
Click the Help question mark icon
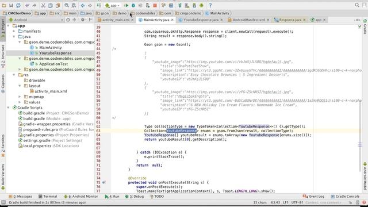tap(210, 5)
